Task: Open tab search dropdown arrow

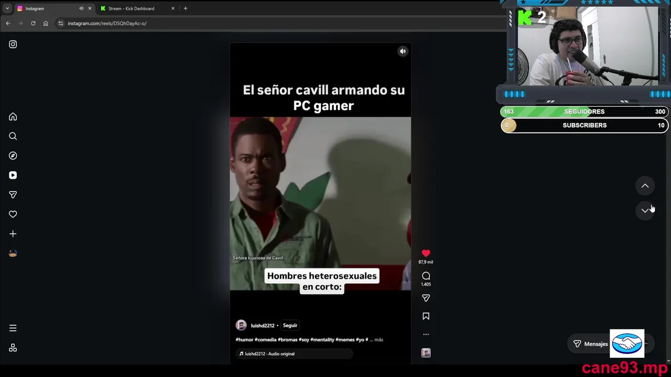Action: (x=7, y=8)
